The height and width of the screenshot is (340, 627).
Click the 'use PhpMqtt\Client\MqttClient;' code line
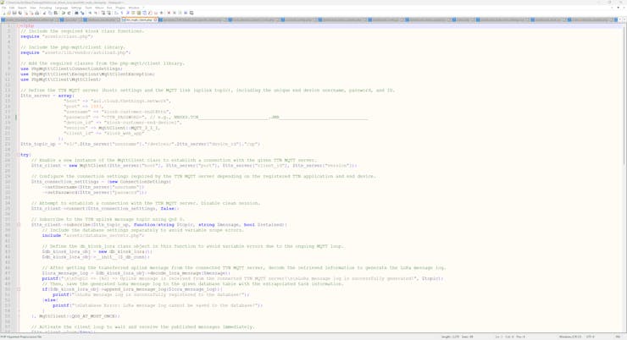(60, 80)
